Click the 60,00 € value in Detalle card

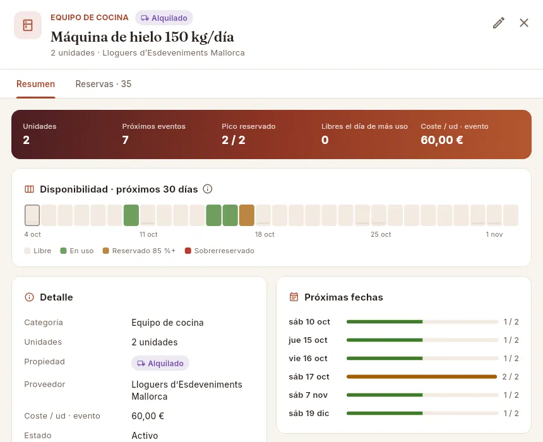(148, 416)
